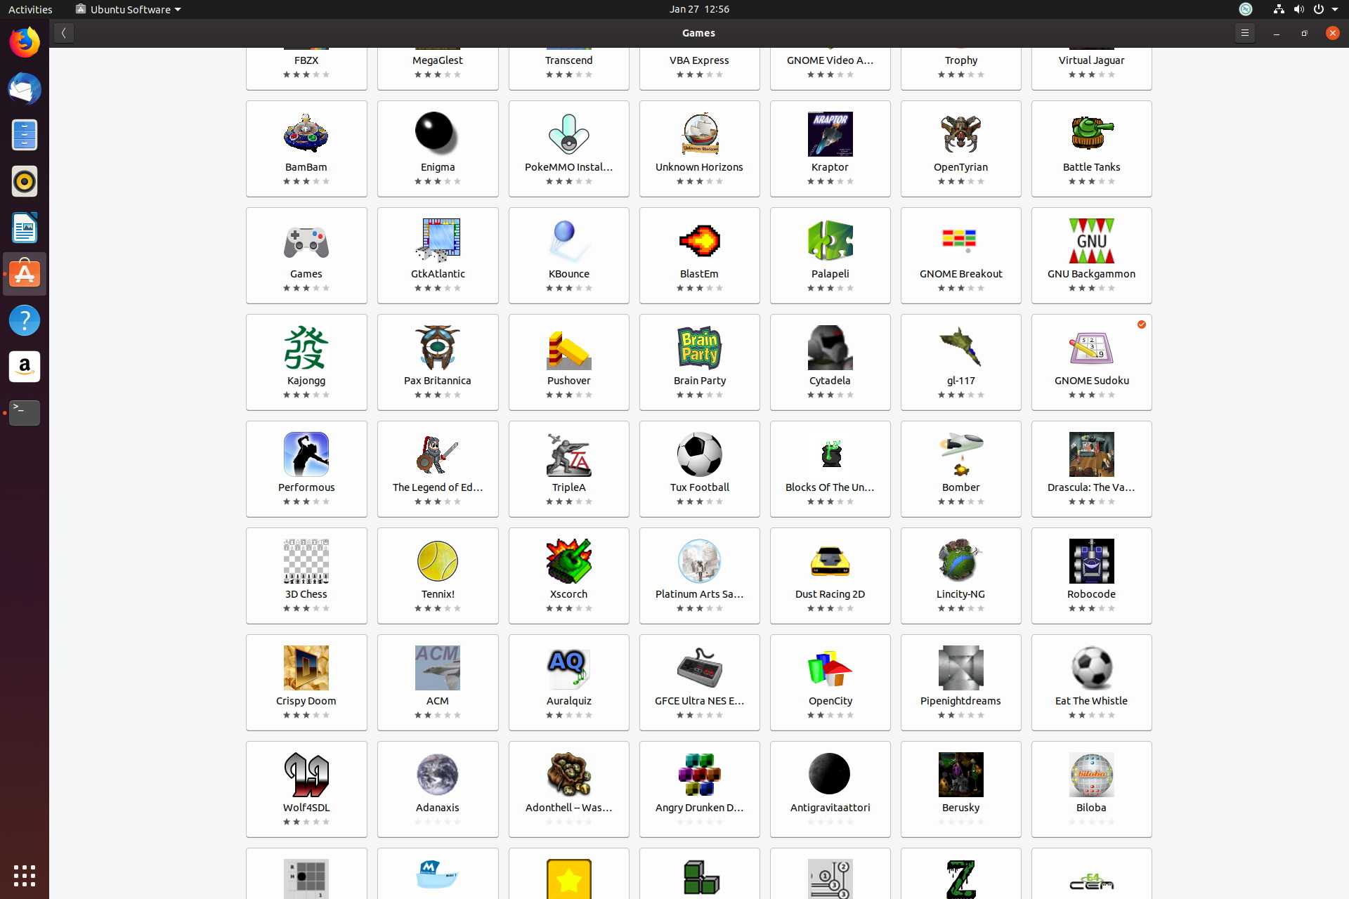Expand the Ubuntu Software app menu

tap(129, 9)
